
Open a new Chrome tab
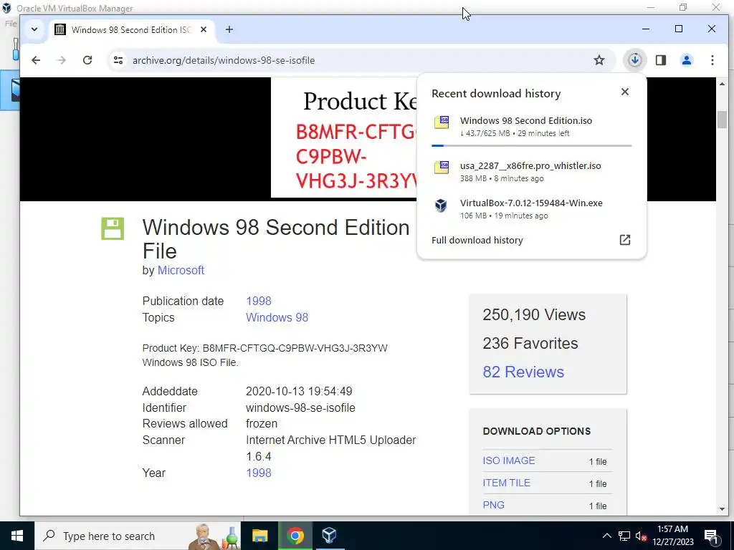click(229, 29)
